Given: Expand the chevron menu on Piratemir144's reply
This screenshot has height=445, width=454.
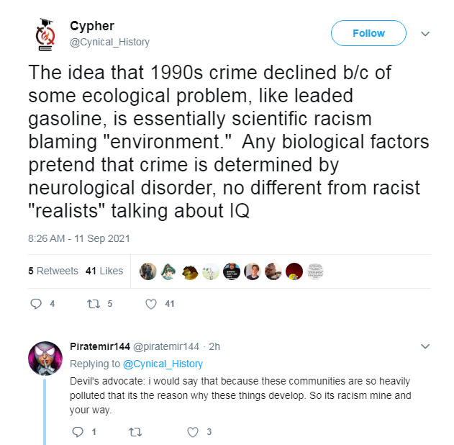Looking at the screenshot, I should pyautogui.click(x=425, y=346).
